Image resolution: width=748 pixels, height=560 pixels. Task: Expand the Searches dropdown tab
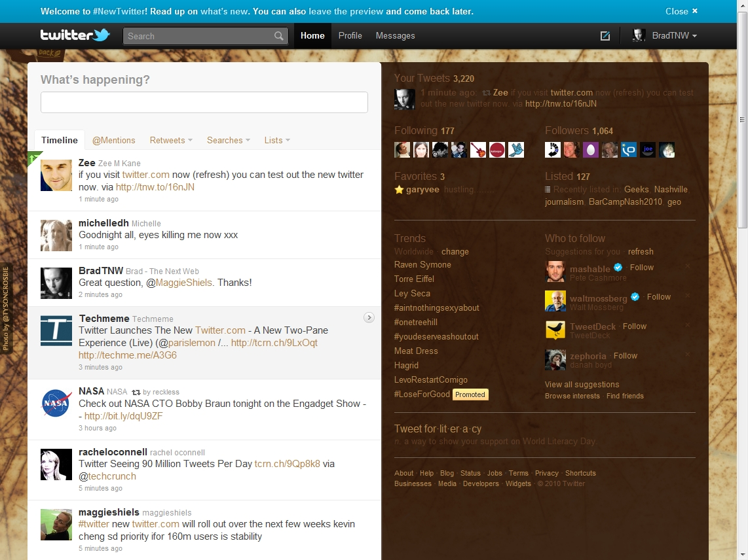click(229, 140)
